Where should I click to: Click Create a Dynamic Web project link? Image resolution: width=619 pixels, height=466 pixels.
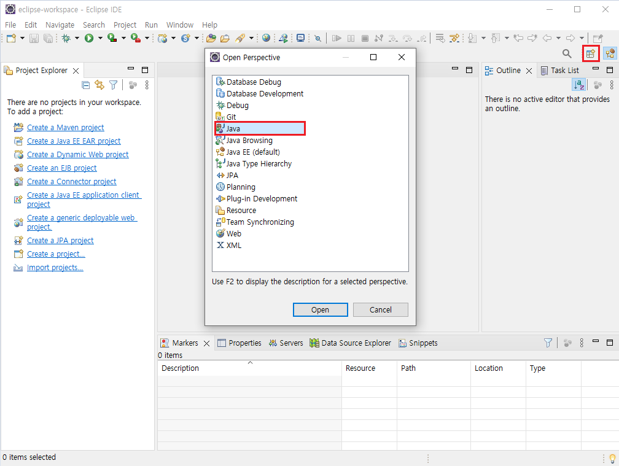pyautogui.click(x=78, y=154)
